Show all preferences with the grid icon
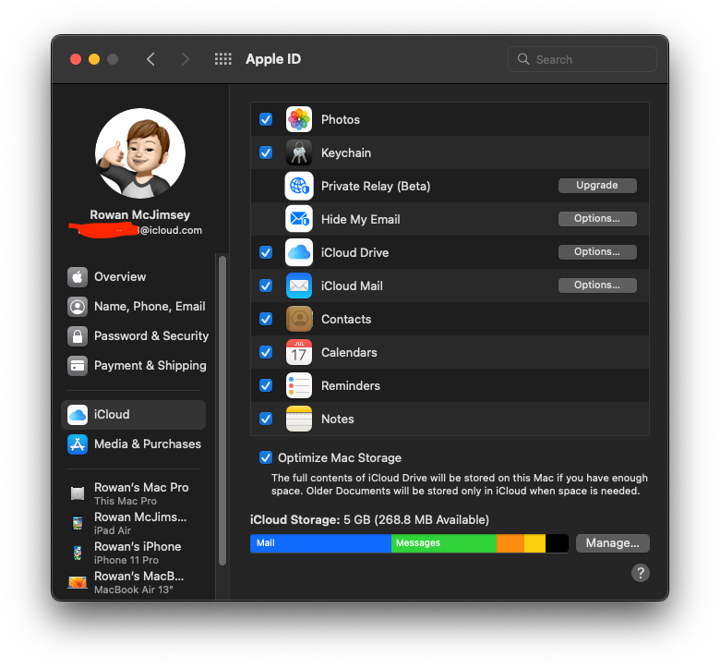This screenshot has width=720, height=669. pos(223,59)
